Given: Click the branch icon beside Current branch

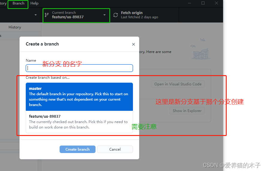Looking at the screenshot, I should [x=47, y=15].
